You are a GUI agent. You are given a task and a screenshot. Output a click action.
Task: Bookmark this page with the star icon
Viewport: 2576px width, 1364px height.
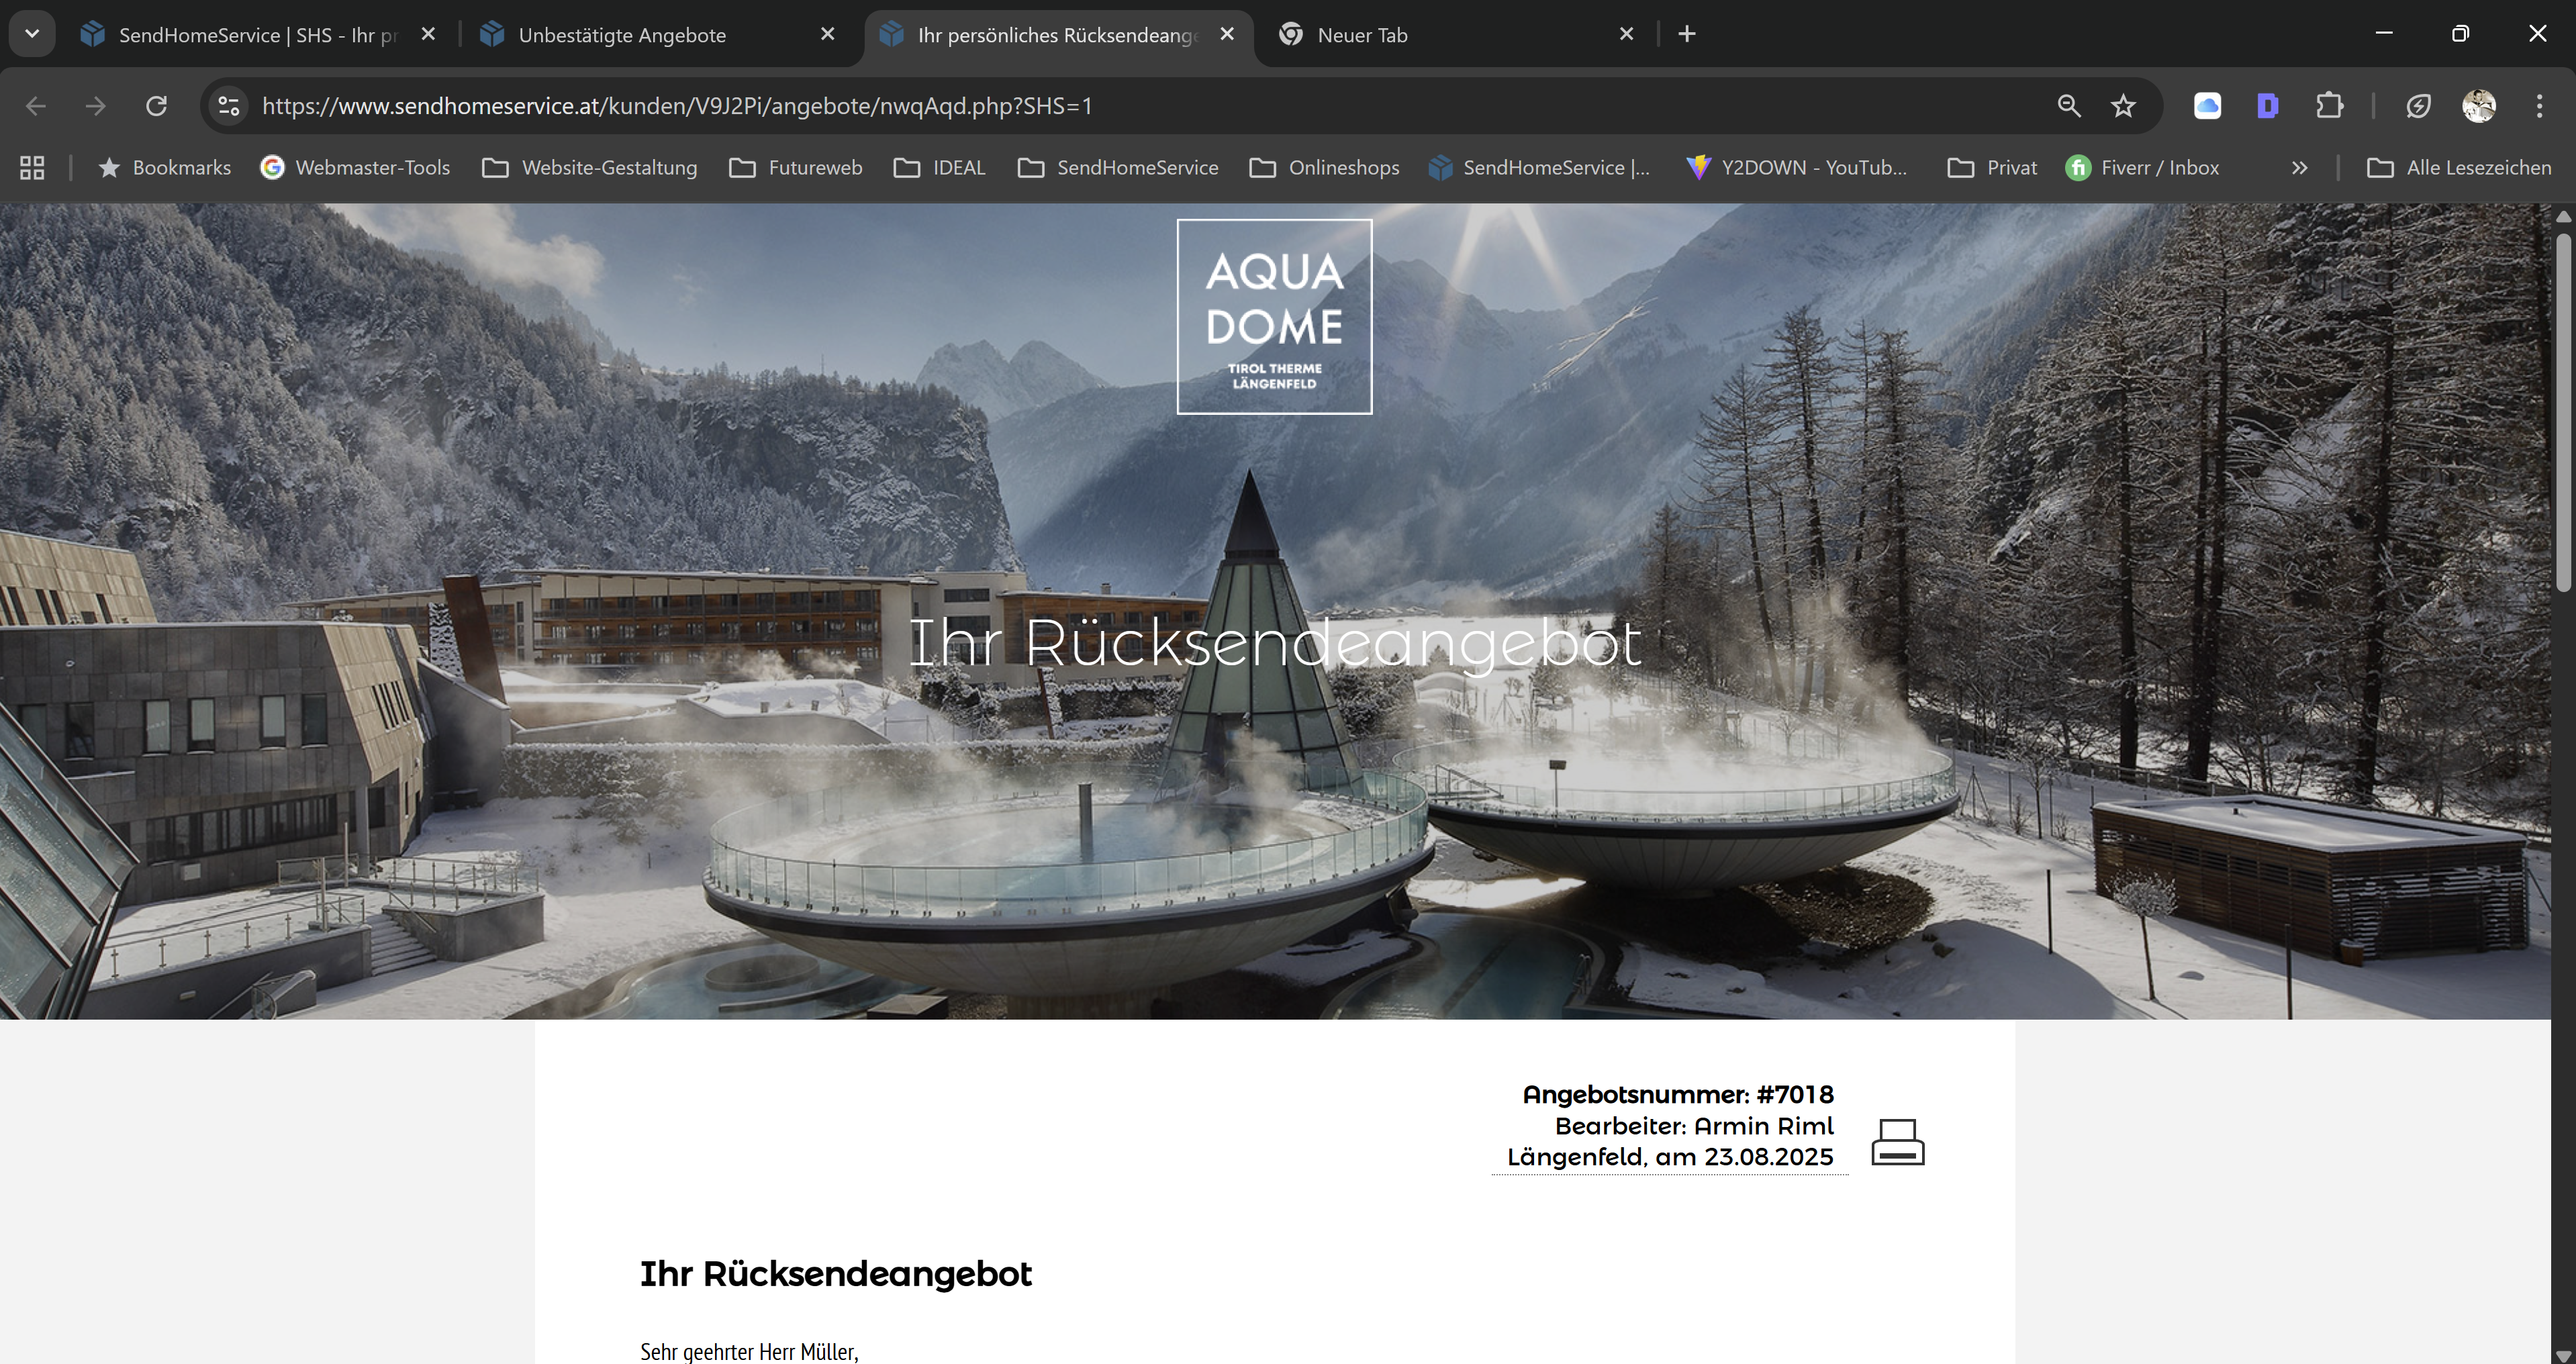pyautogui.click(x=2123, y=106)
